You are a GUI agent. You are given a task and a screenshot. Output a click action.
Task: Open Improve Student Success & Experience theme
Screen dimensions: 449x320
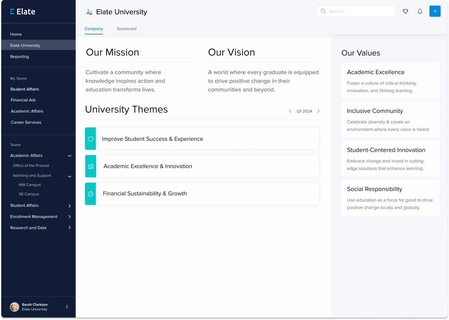pyautogui.click(x=202, y=139)
